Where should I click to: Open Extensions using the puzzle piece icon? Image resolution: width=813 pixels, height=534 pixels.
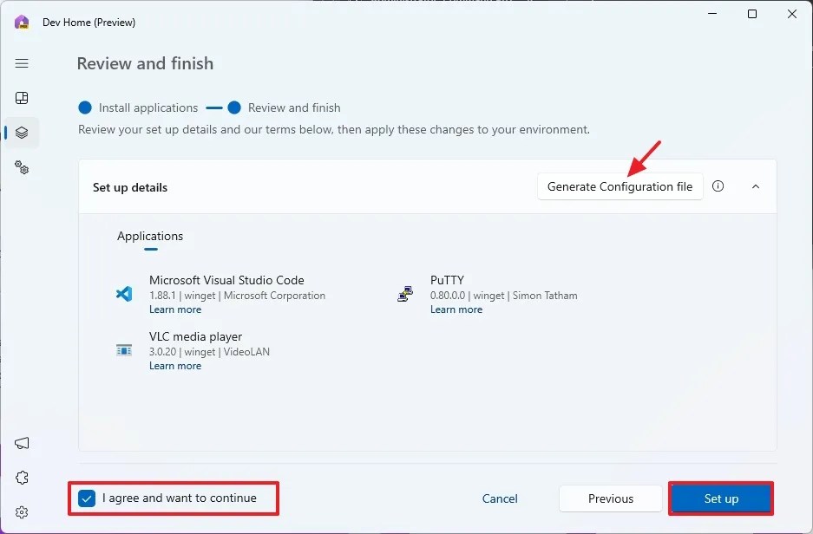[x=22, y=478]
